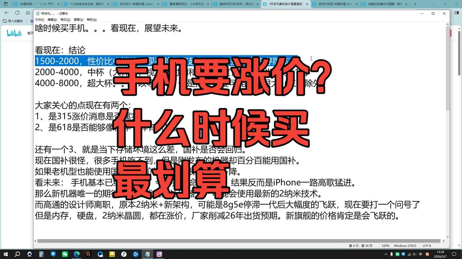Viewport: 462px width, 259px height.
Task: Open the Notepad icon in the title bar
Action: tap(37, 13)
